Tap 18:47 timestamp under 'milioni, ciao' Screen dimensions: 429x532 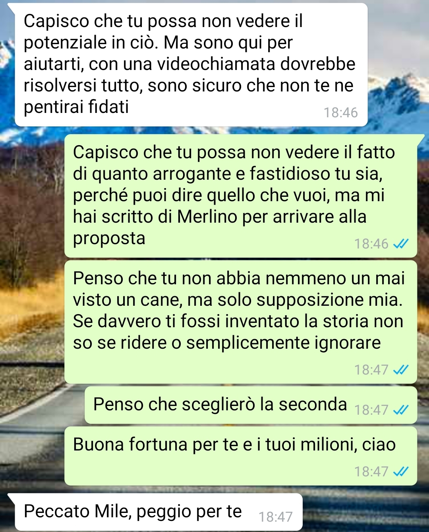point(371,472)
